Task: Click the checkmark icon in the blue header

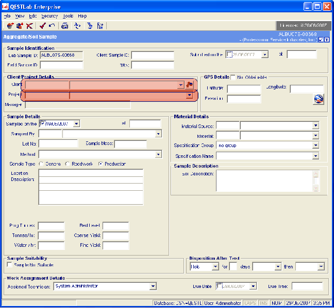Action: [321, 40]
